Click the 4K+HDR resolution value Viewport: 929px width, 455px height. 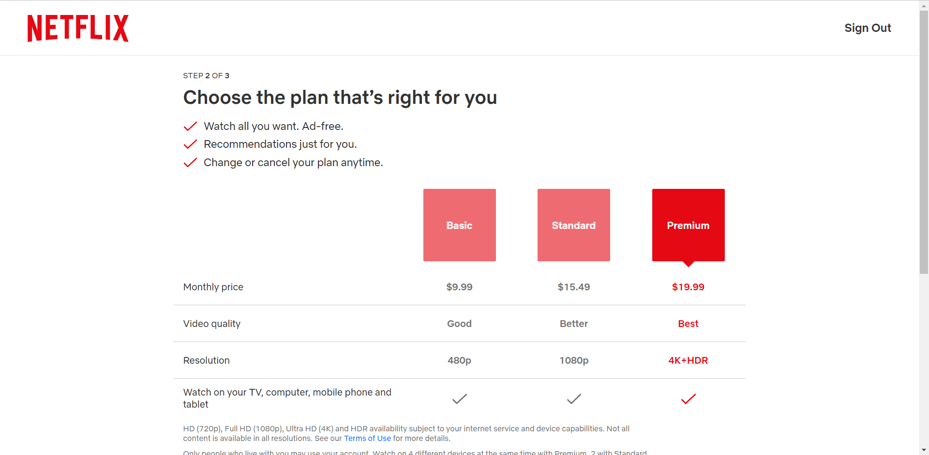[x=688, y=360]
